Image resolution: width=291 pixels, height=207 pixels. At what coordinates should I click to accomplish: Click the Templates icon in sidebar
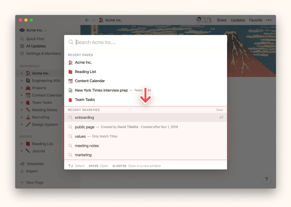tap(22, 164)
